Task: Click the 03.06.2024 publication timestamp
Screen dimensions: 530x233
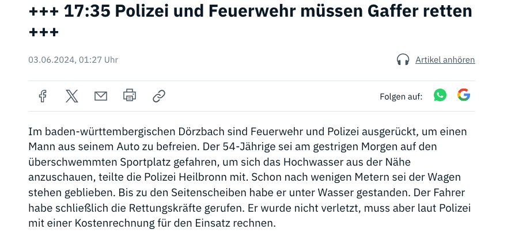Action: point(73,60)
